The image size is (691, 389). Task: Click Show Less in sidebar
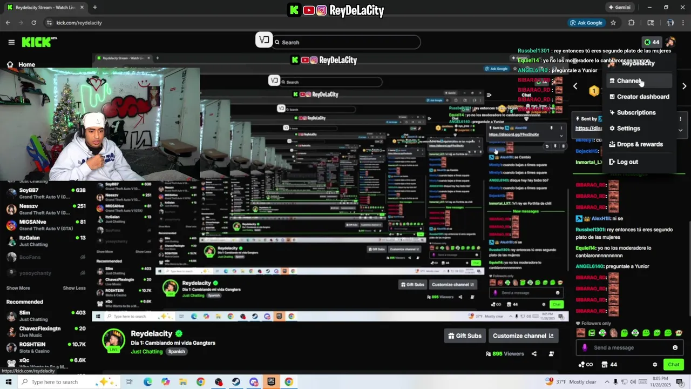coord(74,288)
